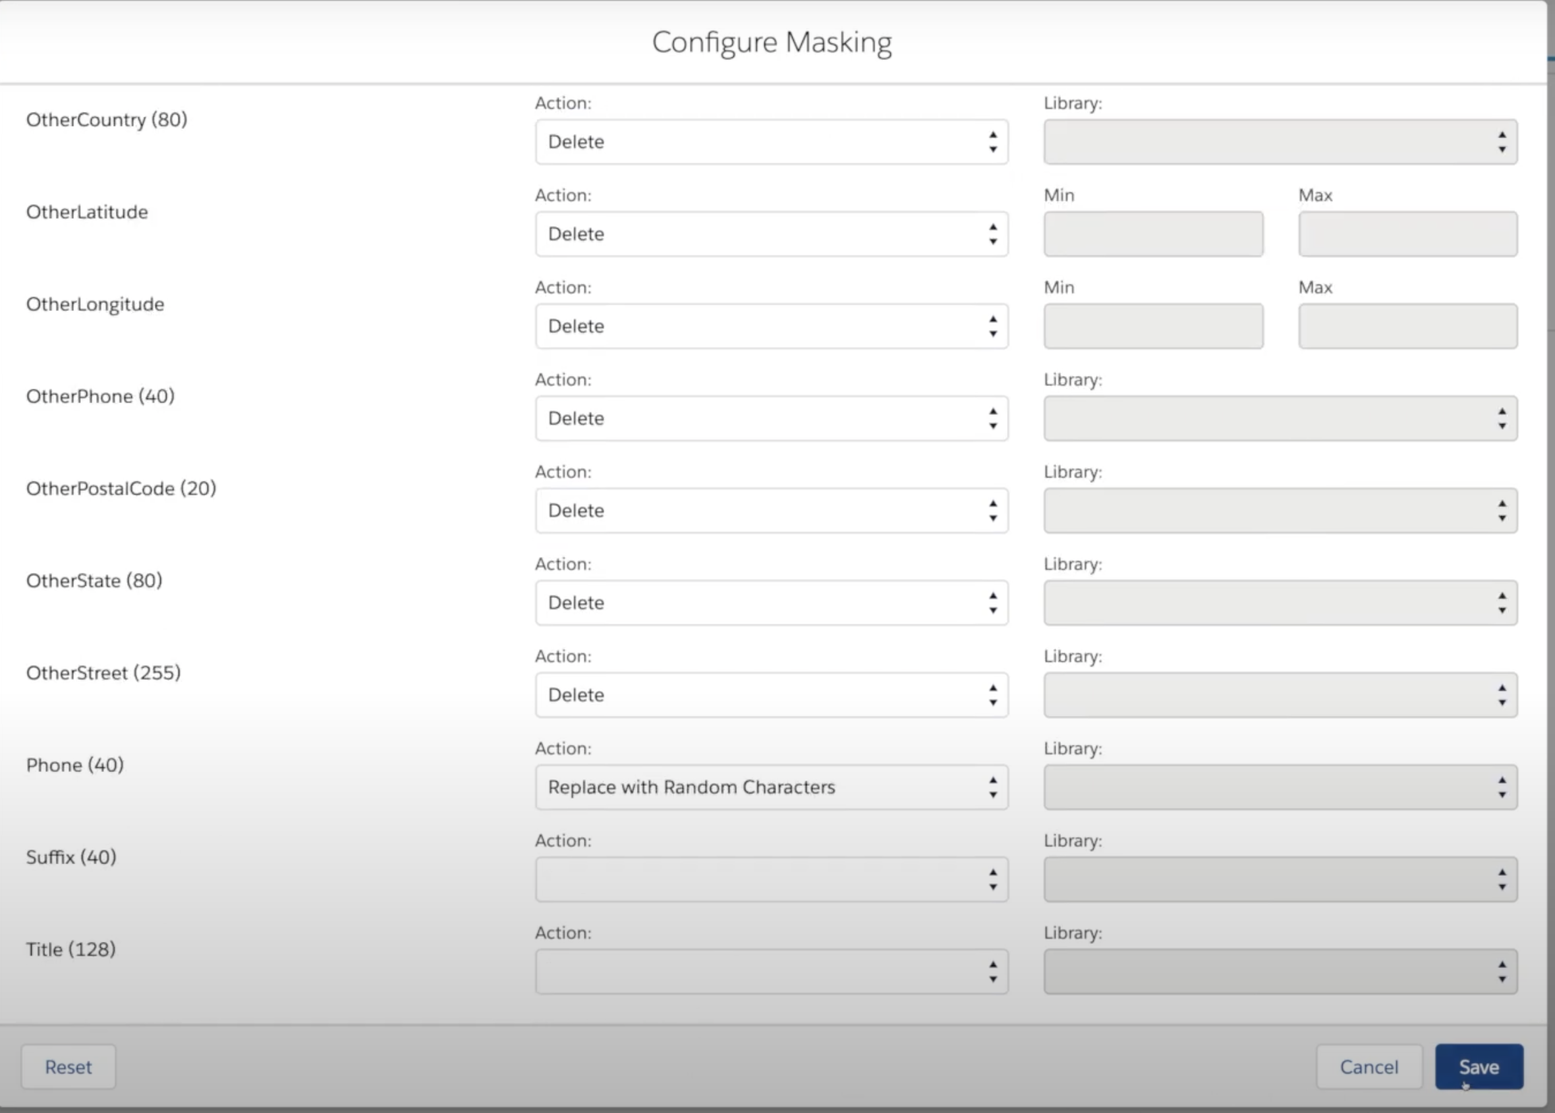Click the OtherPhone (40) field label
This screenshot has width=1555, height=1113.
click(x=101, y=396)
